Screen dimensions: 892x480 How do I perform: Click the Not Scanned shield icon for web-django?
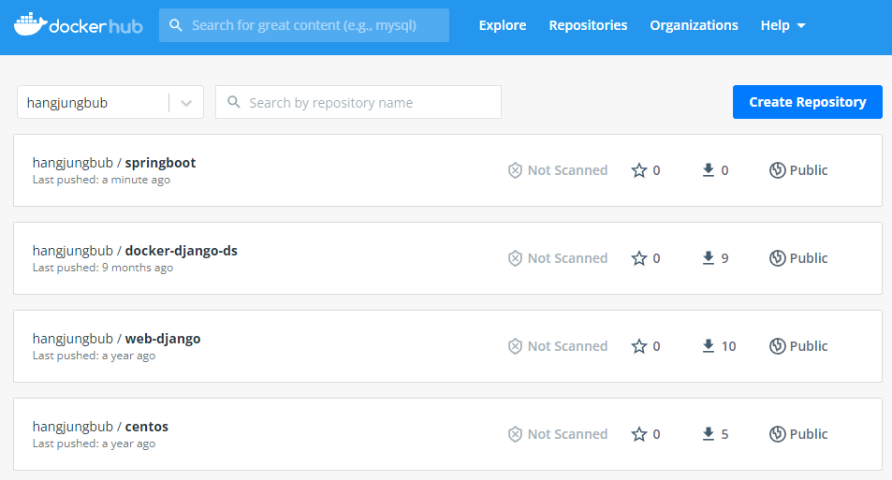point(515,346)
